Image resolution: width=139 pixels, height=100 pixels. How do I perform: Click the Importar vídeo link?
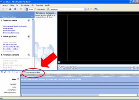click(x=8, y=28)
